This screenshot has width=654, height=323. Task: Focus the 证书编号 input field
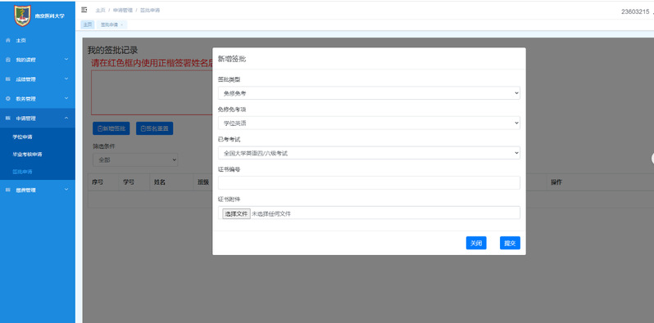pyautogui.click(x=369, y=182)
